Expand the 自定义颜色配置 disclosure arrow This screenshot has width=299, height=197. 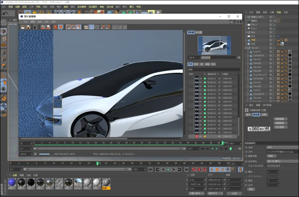[265, 165]
